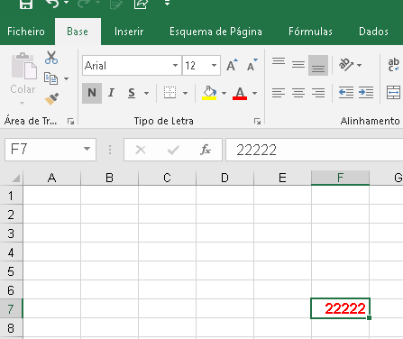Confirm the formula bar entry

coord(173,150)
